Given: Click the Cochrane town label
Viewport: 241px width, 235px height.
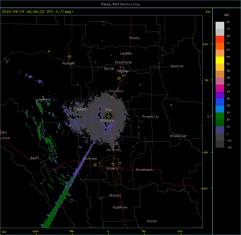Looking at the screenshot, I should 90,159.
